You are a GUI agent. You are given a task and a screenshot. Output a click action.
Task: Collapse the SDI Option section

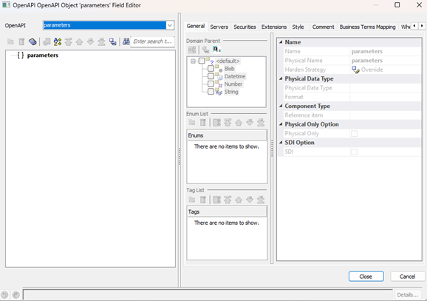281,142
